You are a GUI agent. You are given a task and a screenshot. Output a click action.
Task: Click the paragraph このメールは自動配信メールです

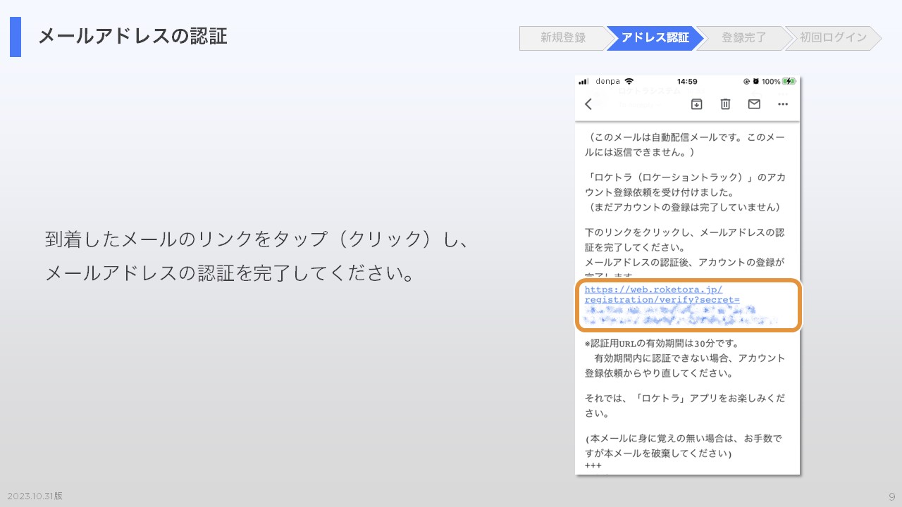point(684,144)
